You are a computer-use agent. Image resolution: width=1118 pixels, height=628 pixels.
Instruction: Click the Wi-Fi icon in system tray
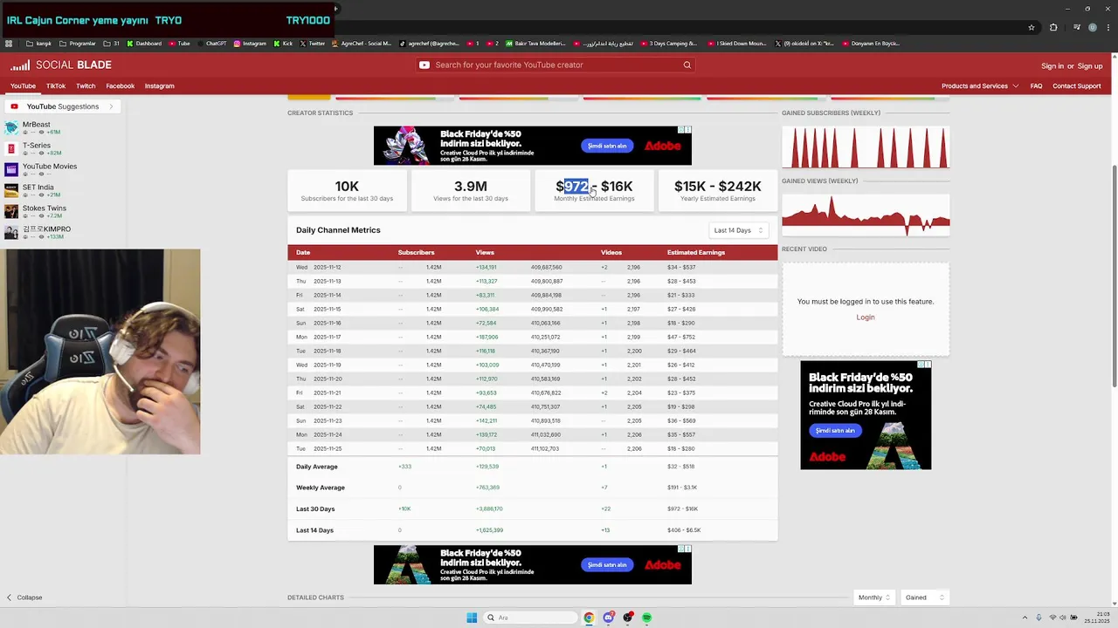pyautogui.click(x=1052, y=618)
